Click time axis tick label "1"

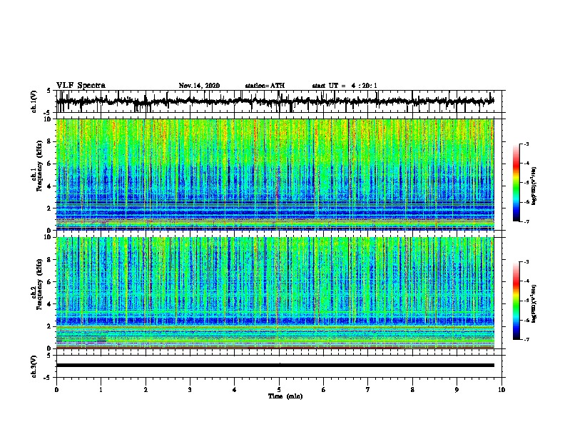(x=101, y=390)
